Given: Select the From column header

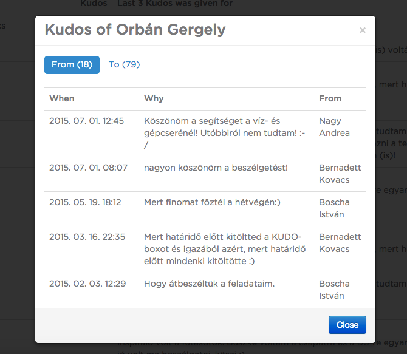Looking at the screenshot, I should click(330, 98).
